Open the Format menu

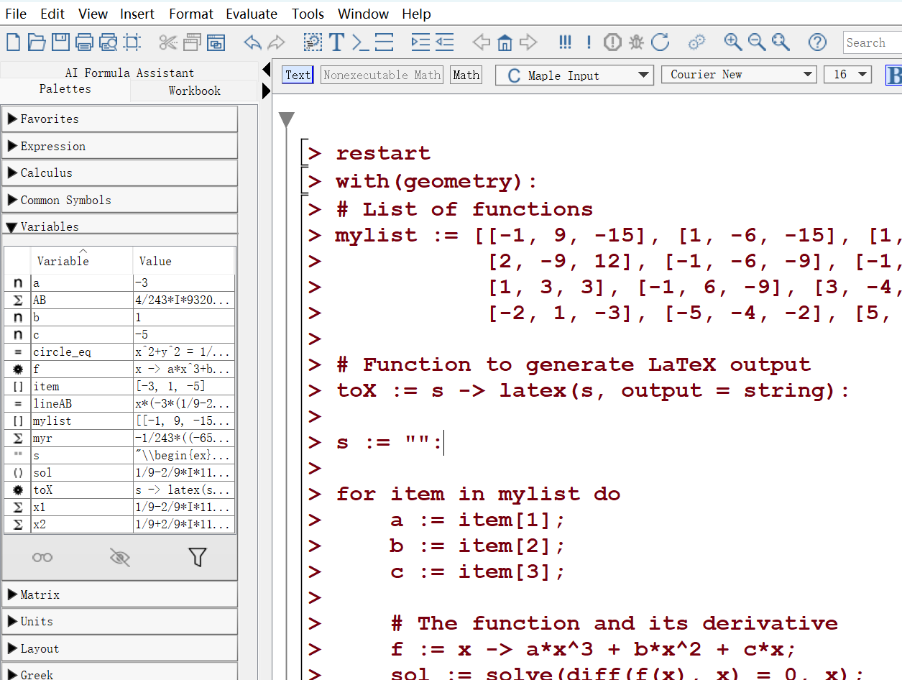tap(191, 14)
